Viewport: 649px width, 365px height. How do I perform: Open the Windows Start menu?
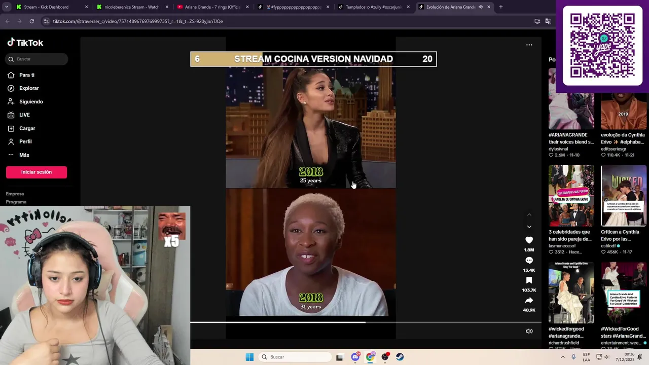pos(249,357)
